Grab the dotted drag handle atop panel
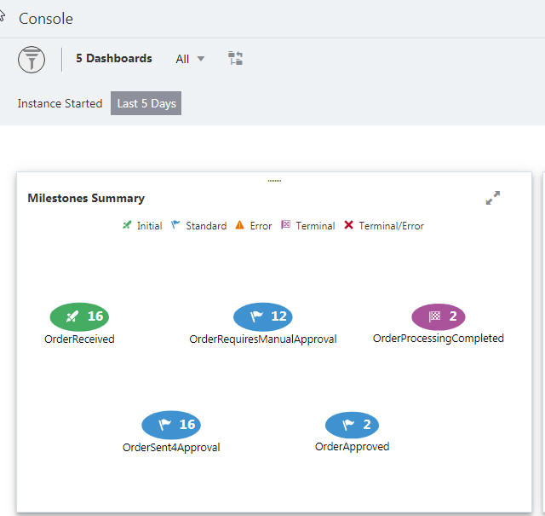The width and height of the screenshot is (545, 516). tap(274, 181)
